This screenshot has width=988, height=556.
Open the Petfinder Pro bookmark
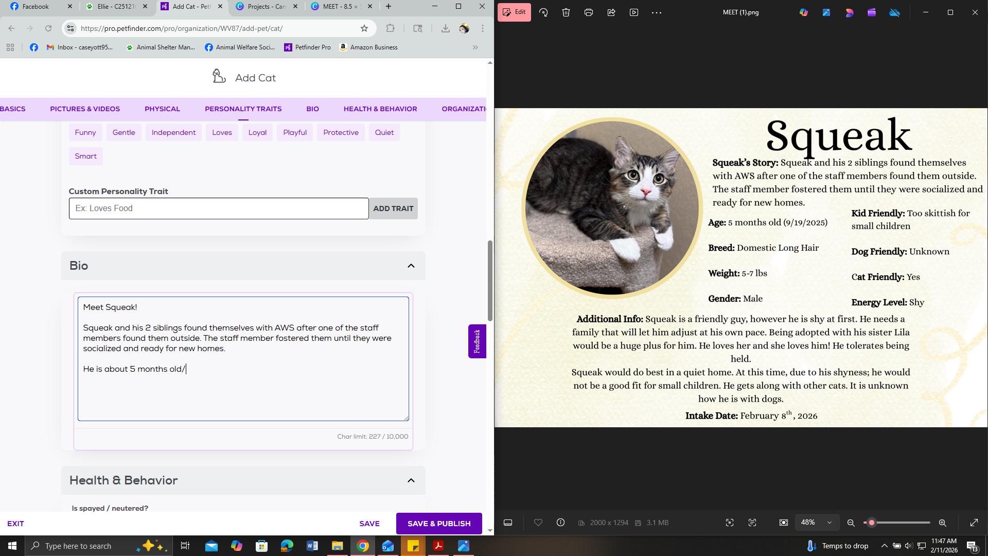[308, 47]
